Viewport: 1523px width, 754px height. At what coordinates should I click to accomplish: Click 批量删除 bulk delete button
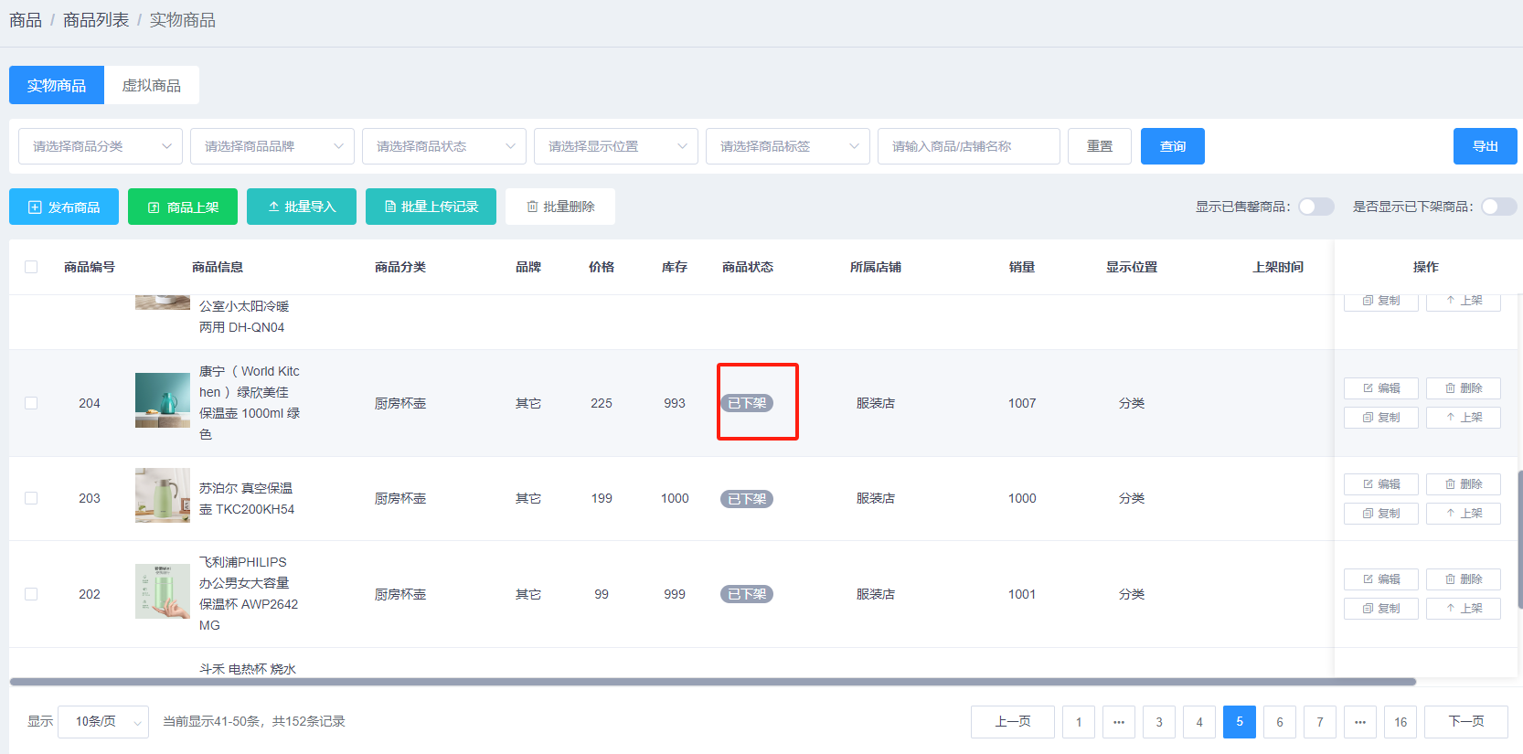point(559,207)
